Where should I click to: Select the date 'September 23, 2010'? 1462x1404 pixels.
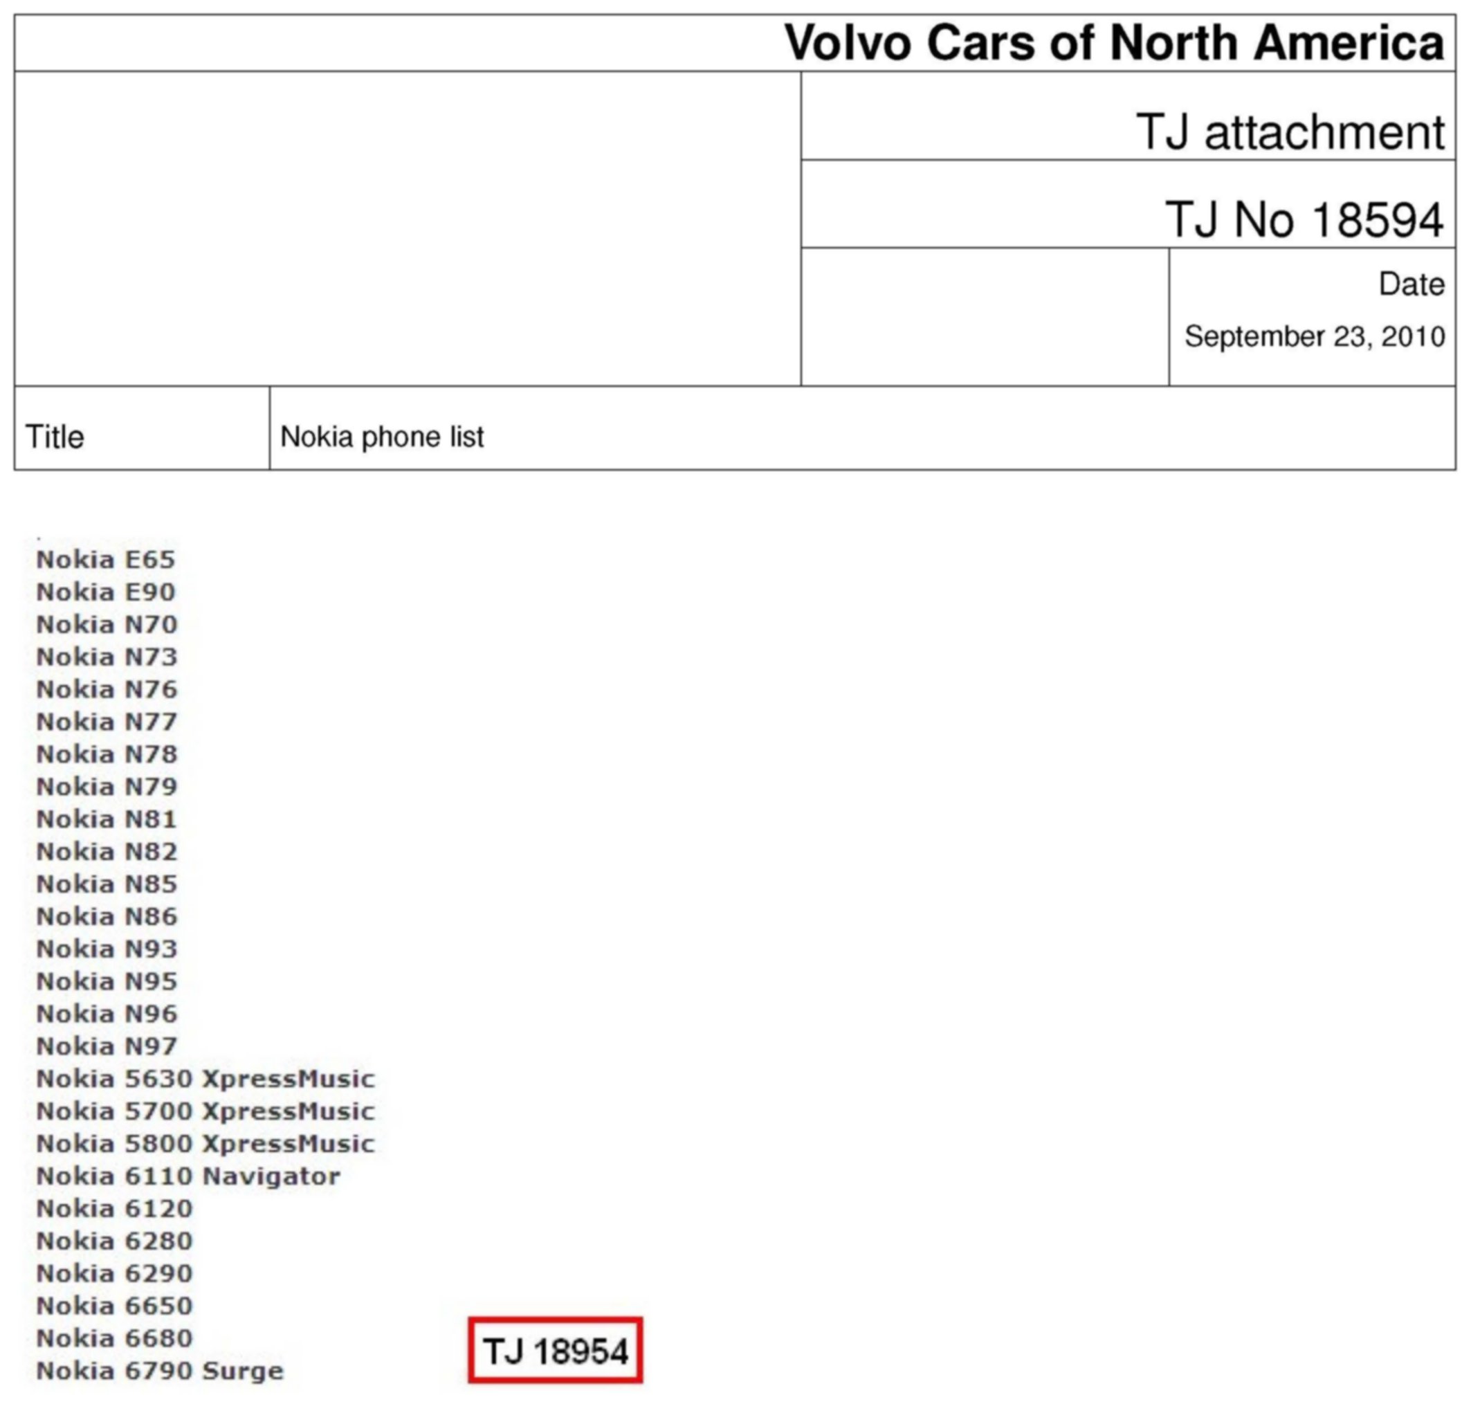(x=1315, y=336)
